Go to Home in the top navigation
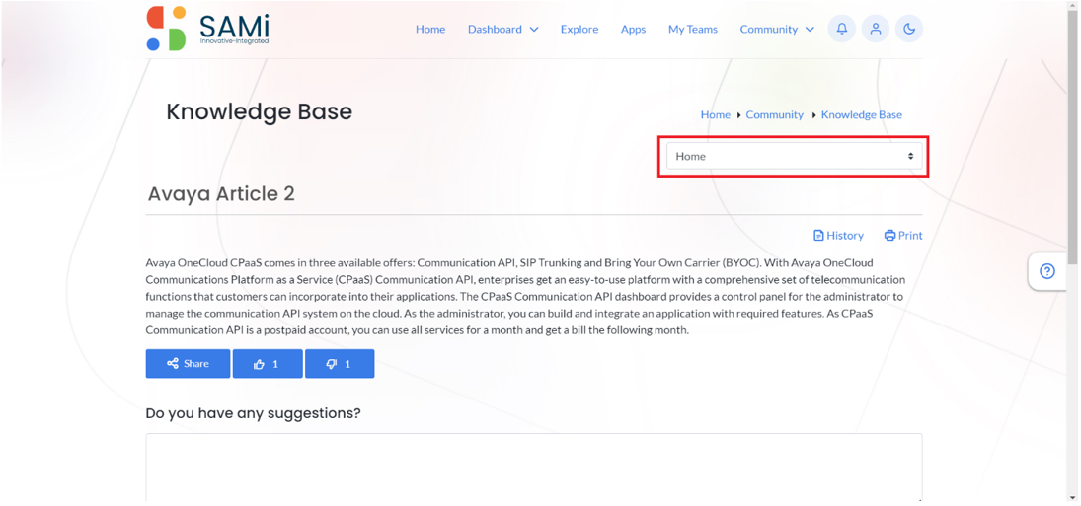 pyautogui.click(x=430, y=29)
